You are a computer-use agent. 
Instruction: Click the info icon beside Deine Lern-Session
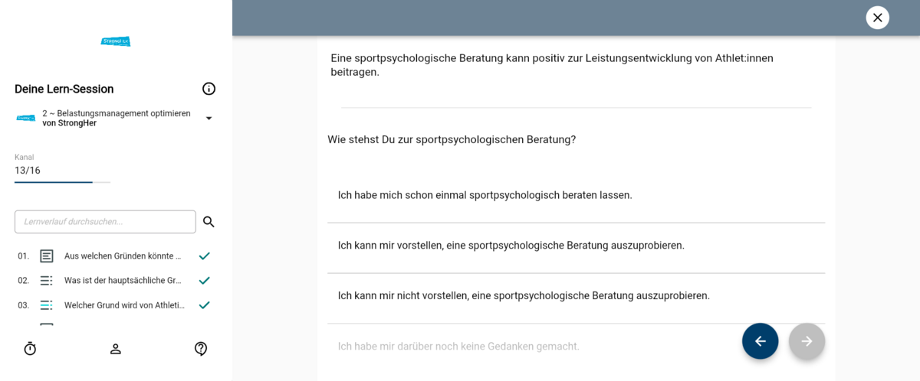209,89
